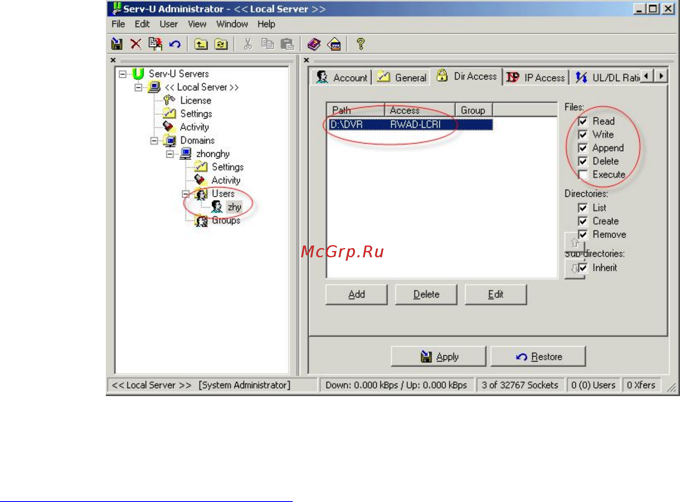
Task: Open the purple help book icon
Action: 314,44
